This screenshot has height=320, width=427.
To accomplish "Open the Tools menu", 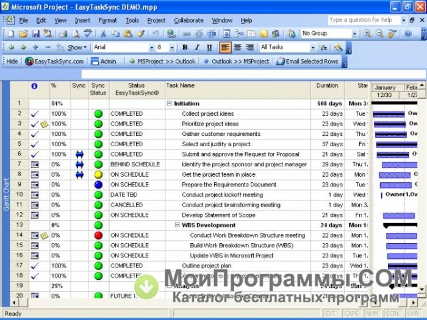I will [x=132, y=20].
